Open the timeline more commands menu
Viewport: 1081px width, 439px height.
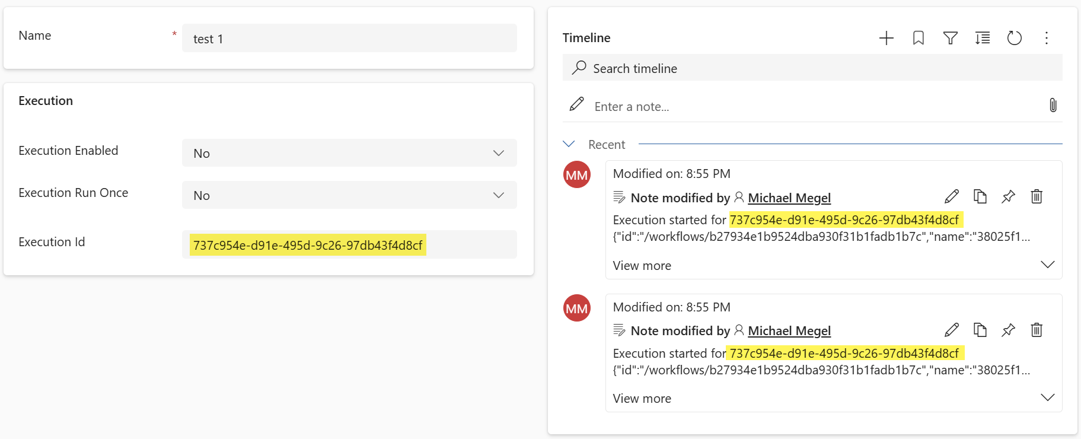pos(1047,38)
